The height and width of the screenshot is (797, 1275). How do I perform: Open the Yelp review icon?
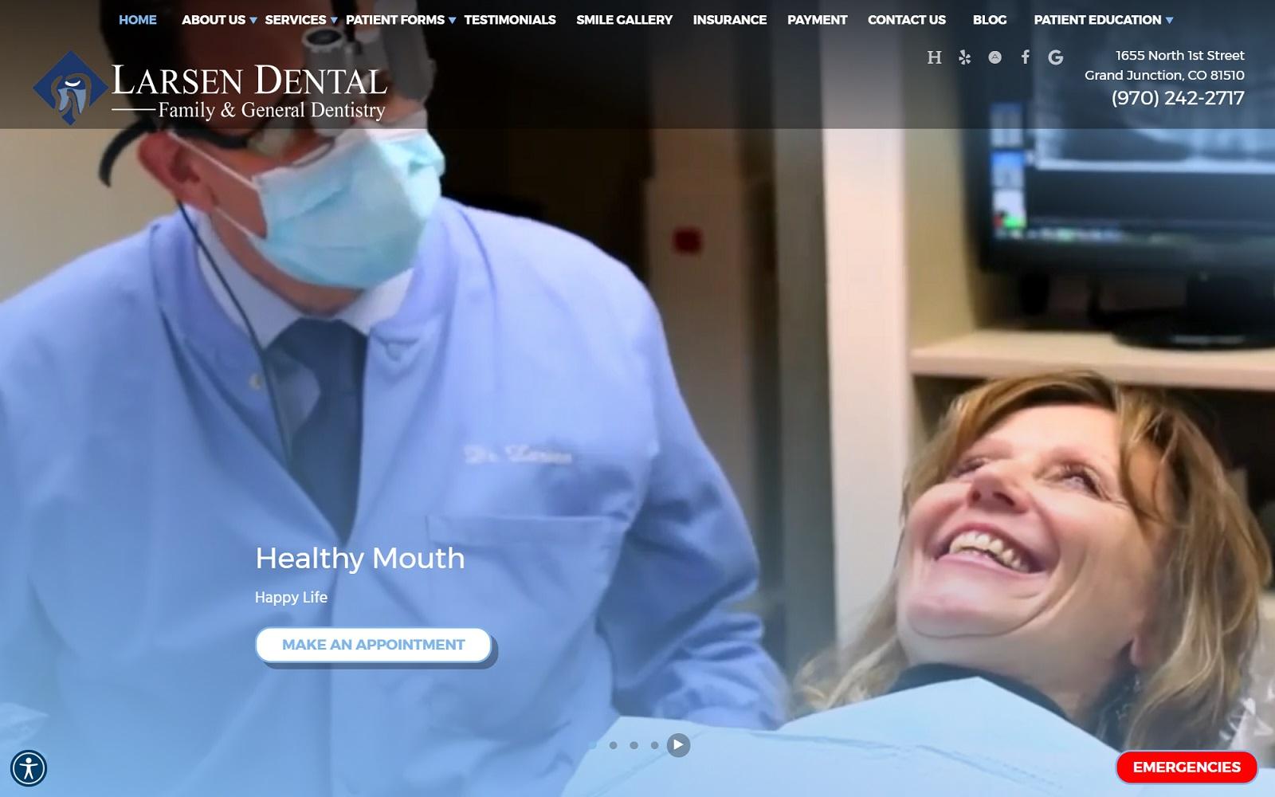point(965,57)
